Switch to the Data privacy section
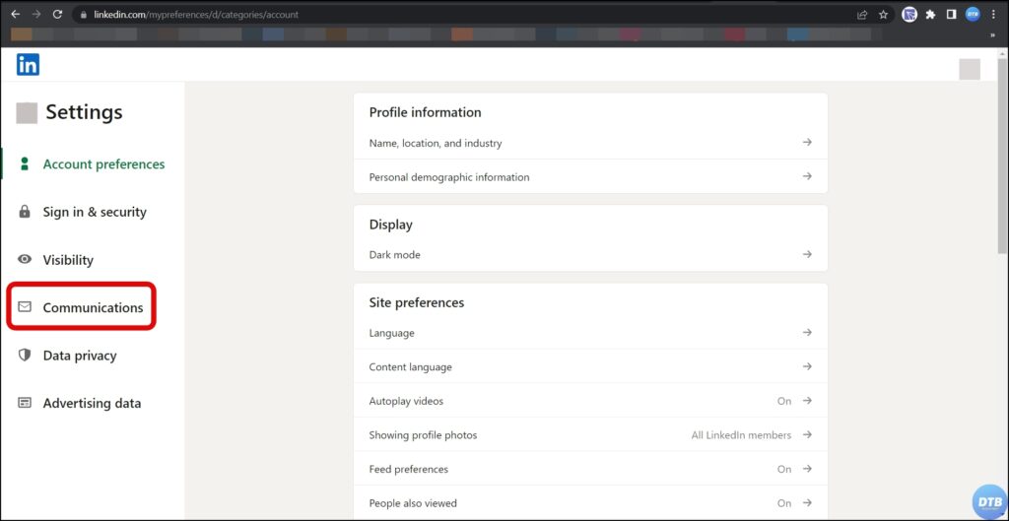The image size is (1009, 521). pyautogui.click(x=80, y=356)
